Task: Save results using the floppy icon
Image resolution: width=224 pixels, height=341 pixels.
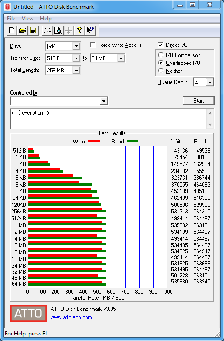Action: coord(33,30)
